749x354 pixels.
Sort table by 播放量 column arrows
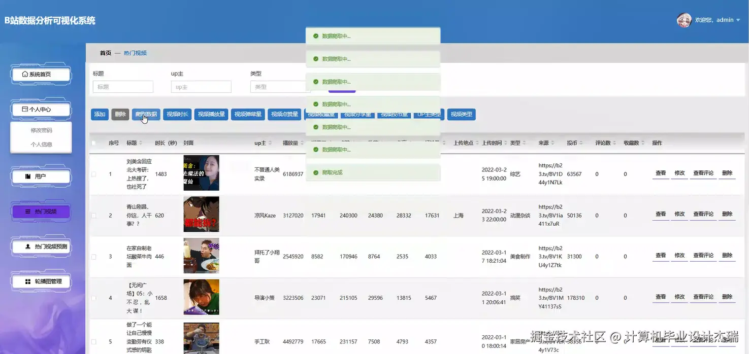click(x=303, y=143)
